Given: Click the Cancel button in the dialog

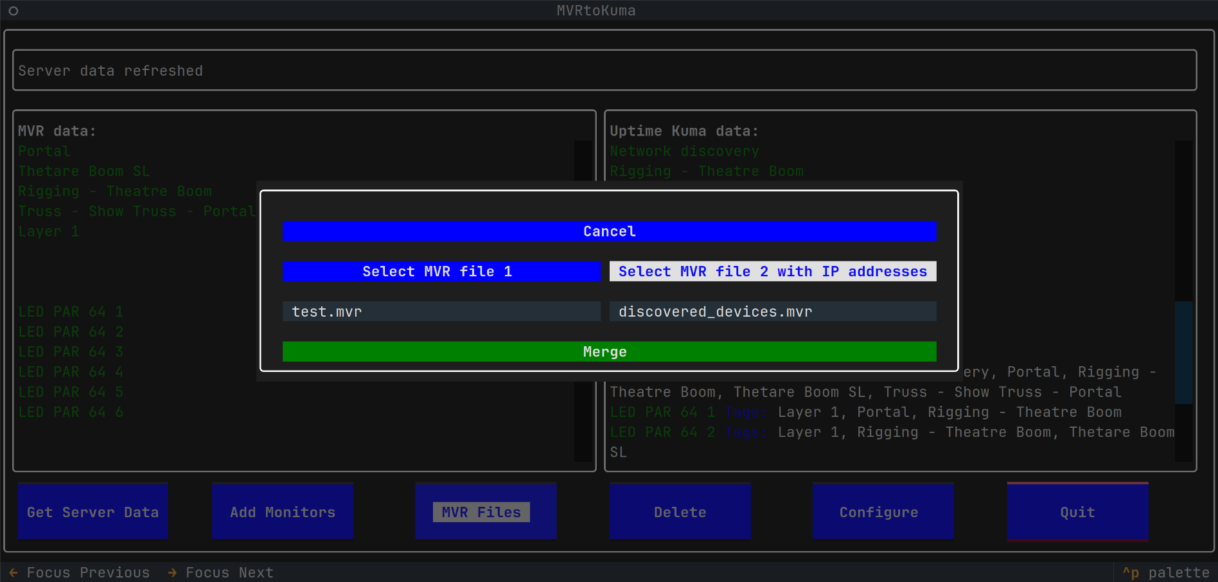Looking at the screenshot, I should coord(609,231).
